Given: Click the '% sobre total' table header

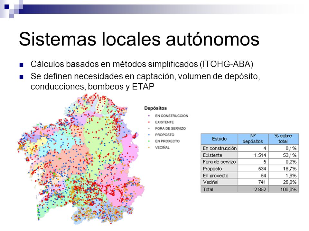Looking at the screenshot, I should point(283,139).
